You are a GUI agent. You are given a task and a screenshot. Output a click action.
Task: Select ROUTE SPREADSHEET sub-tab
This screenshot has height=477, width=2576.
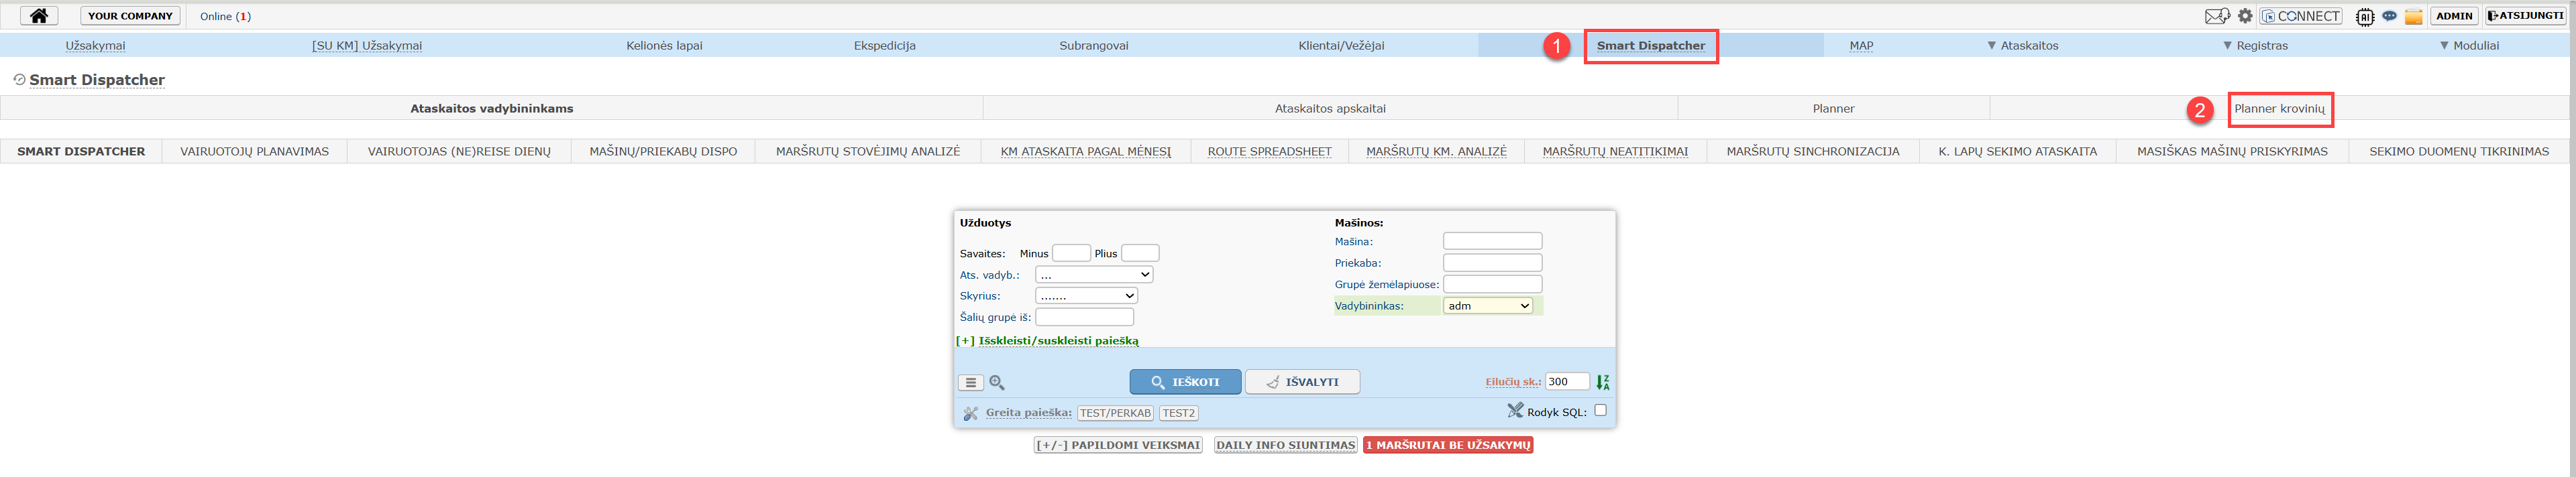point(1269,151)
